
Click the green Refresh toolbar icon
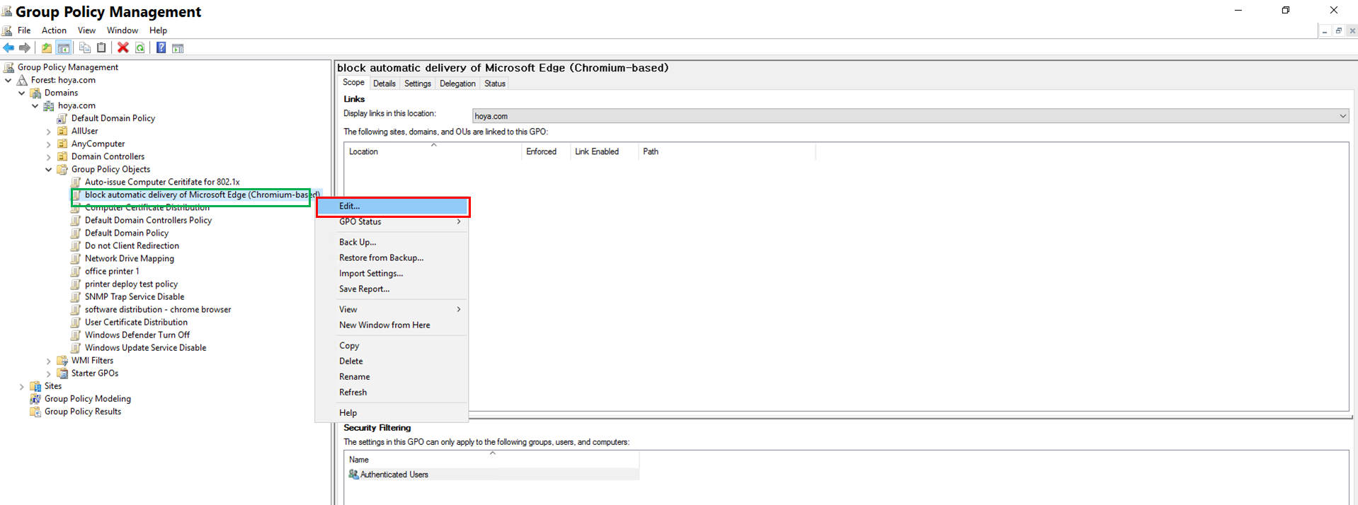pyautogui.click(x=140, y=48)
